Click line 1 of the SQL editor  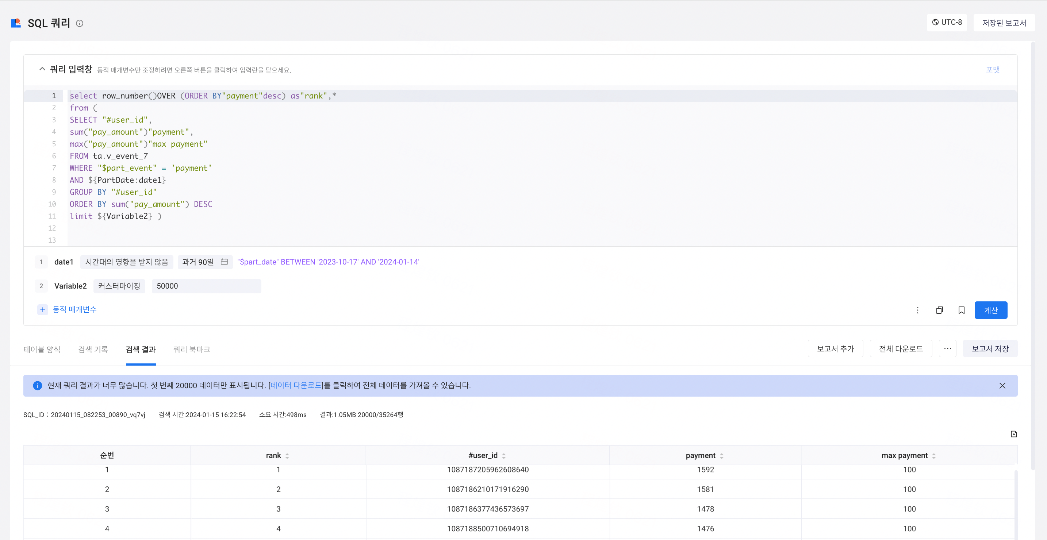pos(542,96)
